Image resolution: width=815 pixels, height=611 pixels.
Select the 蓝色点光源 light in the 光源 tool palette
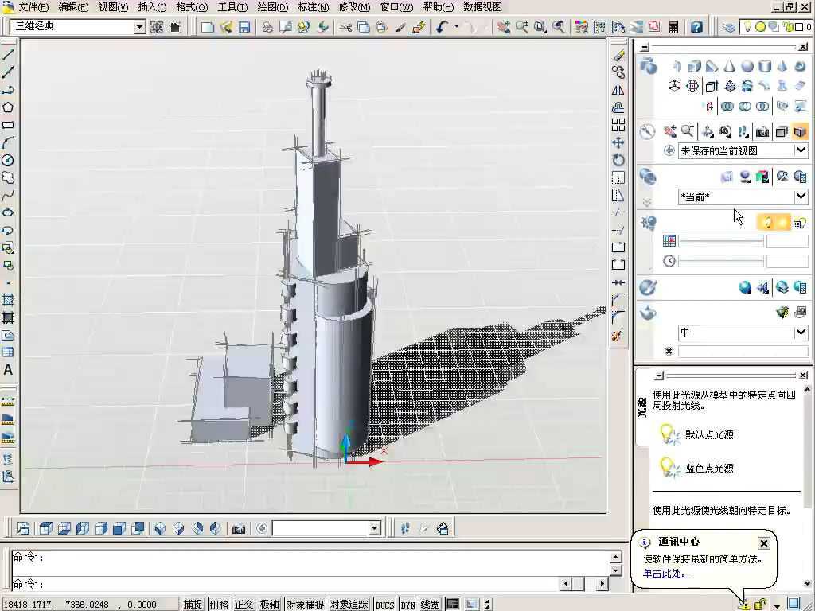(696, 468)
